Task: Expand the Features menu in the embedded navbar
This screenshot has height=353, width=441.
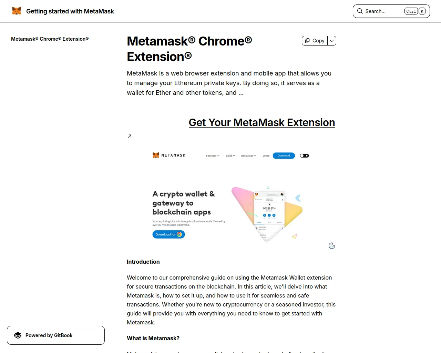Action: tap(213, 156)
